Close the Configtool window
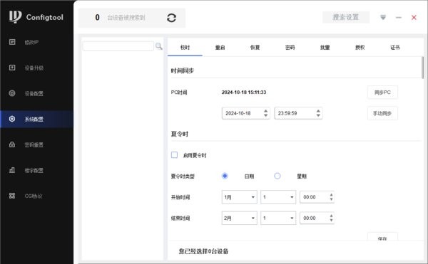This screenshot has height=264, width=428. click(414, 17)
